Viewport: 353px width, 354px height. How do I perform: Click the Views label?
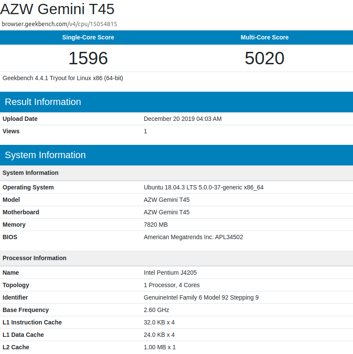pos(11,131)
